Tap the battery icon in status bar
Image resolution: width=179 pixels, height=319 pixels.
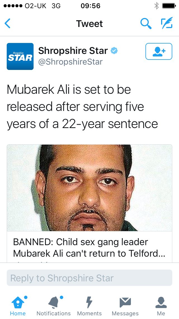tap(169, 6)
